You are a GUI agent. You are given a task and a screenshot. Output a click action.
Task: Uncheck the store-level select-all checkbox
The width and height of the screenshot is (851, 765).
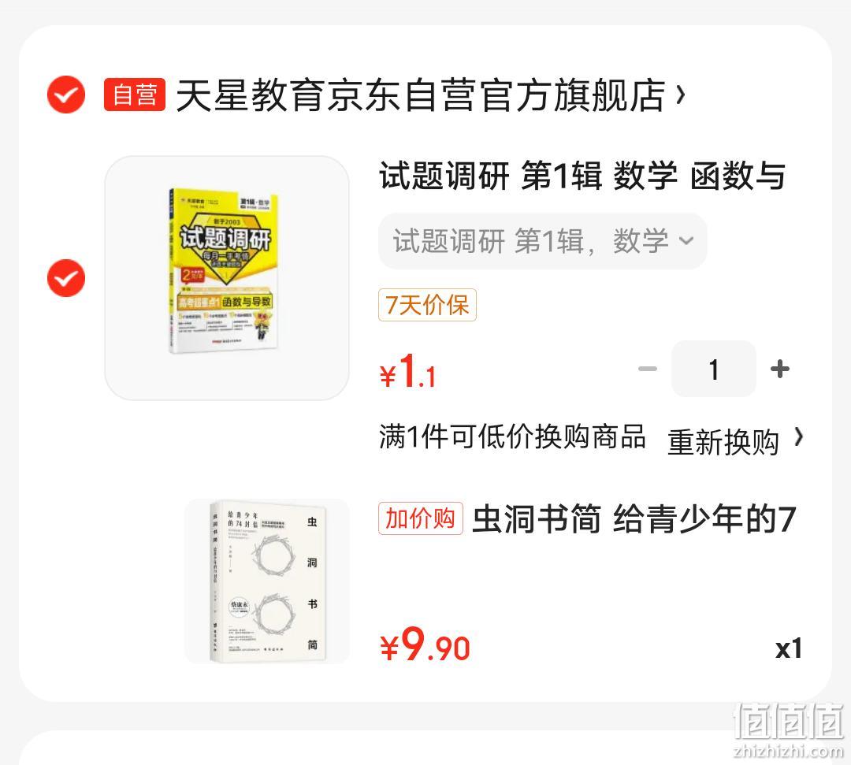(x=66, y=95)
